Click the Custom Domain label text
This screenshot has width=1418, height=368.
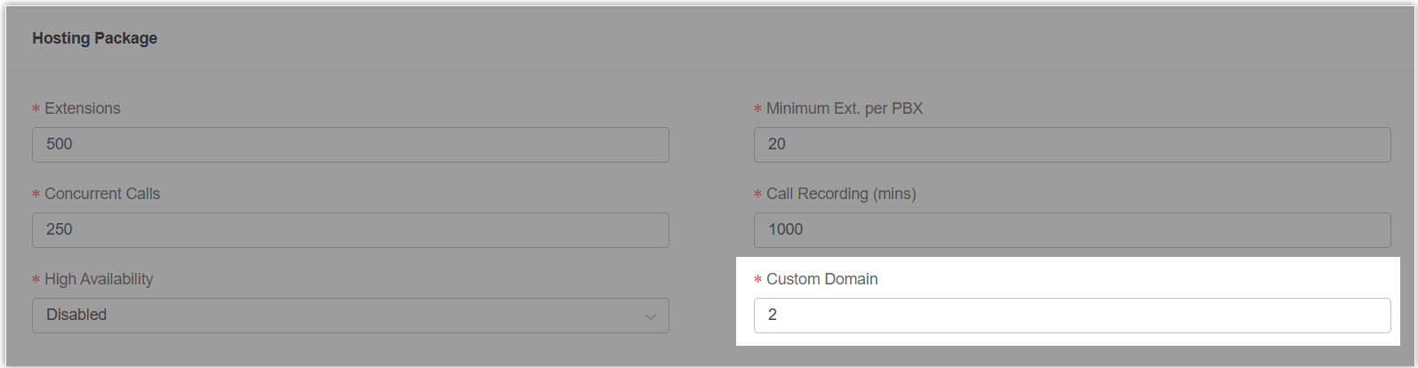822,279
